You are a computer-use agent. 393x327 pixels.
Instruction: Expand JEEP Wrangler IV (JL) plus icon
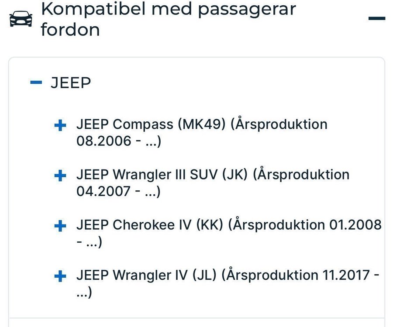pyautogui.click(x=60, y=276)
